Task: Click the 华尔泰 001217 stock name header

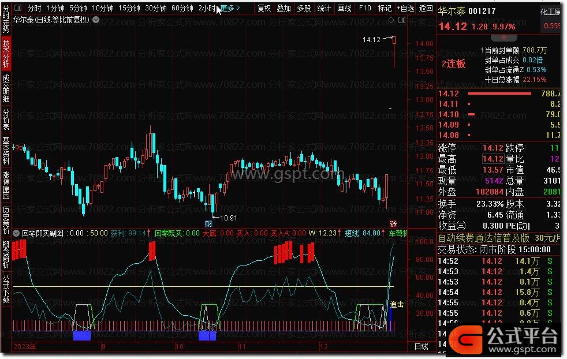Action: (x=467, y=11)
